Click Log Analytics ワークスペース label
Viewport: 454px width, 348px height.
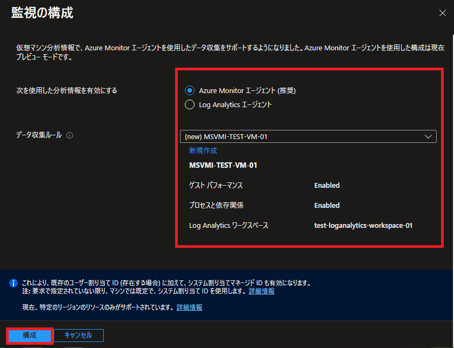pos(229,225)
